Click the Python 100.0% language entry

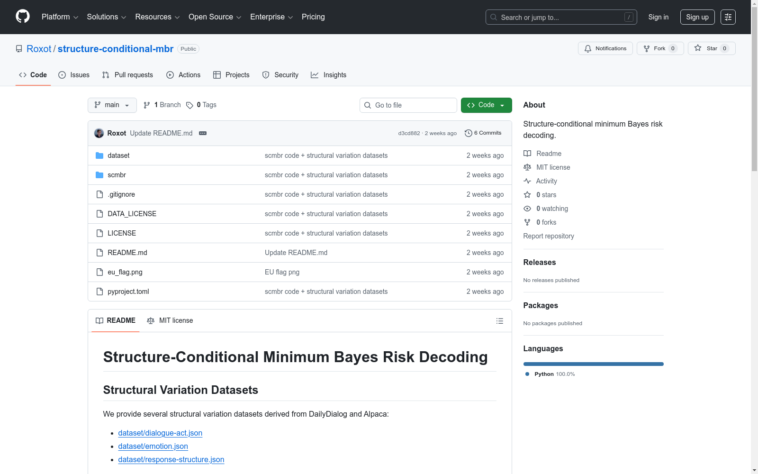coord(550,374)
